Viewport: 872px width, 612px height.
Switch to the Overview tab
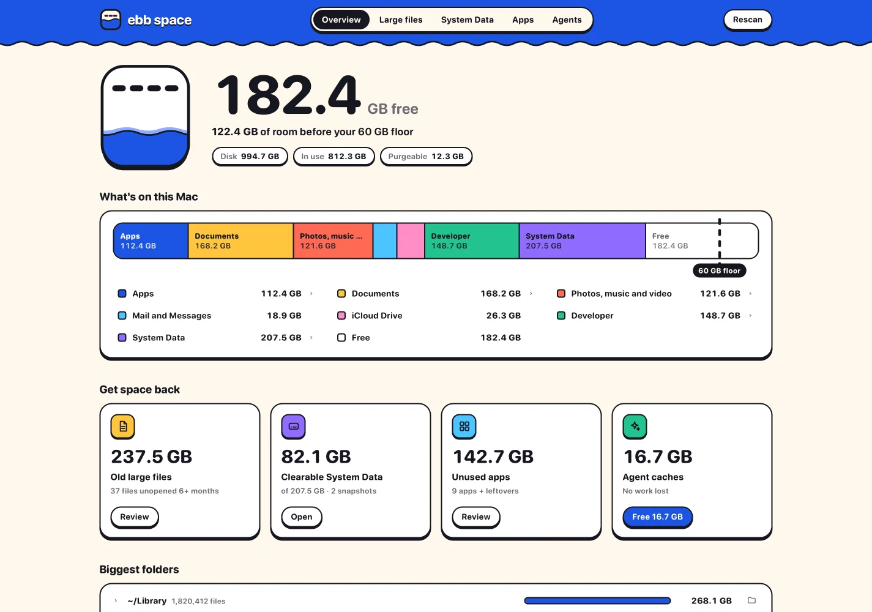(x=341, y=20)
